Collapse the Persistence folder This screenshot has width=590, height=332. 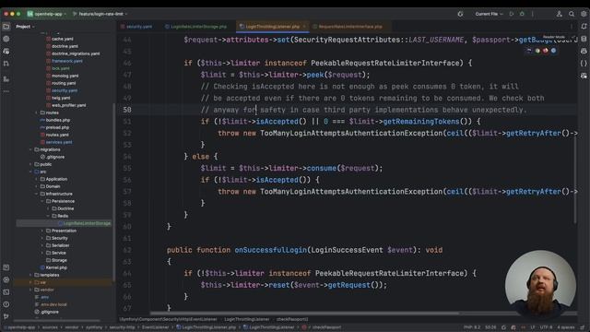click(x=42, y=201)
